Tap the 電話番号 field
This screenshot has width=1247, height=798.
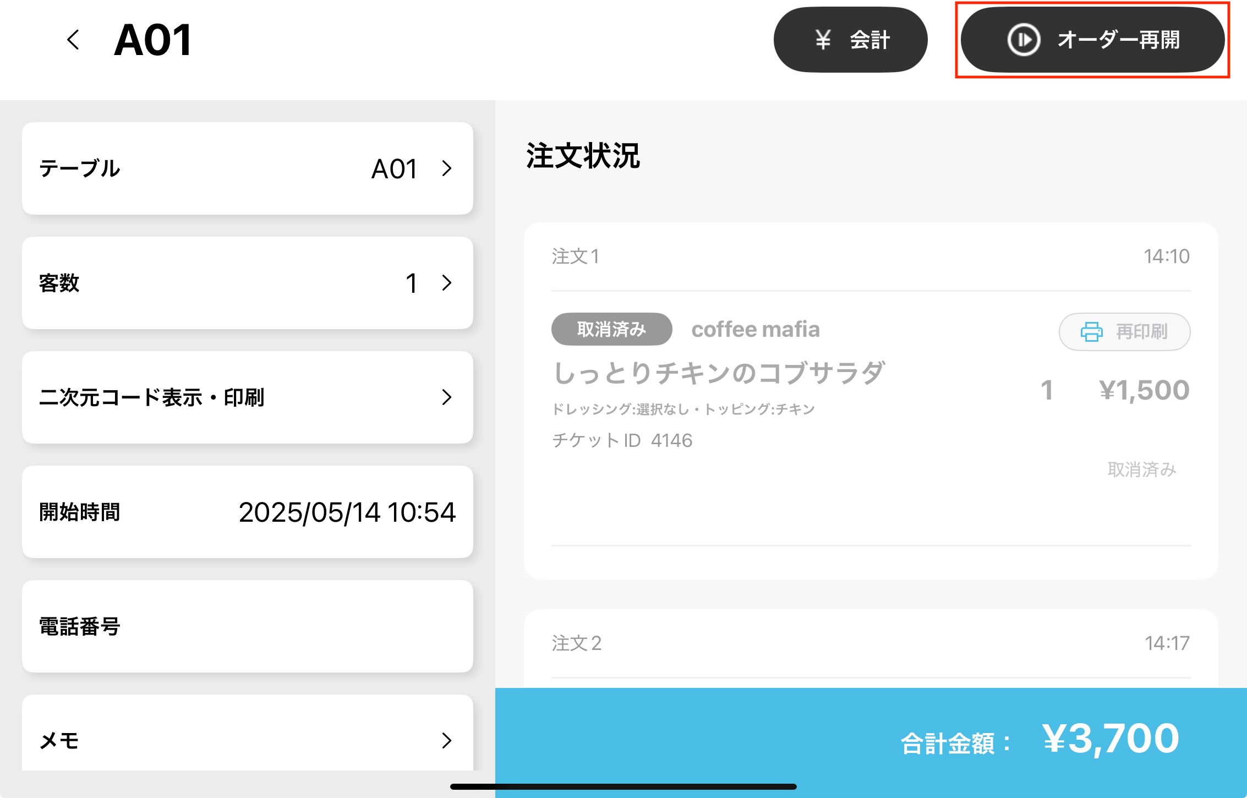pos(248,626)
